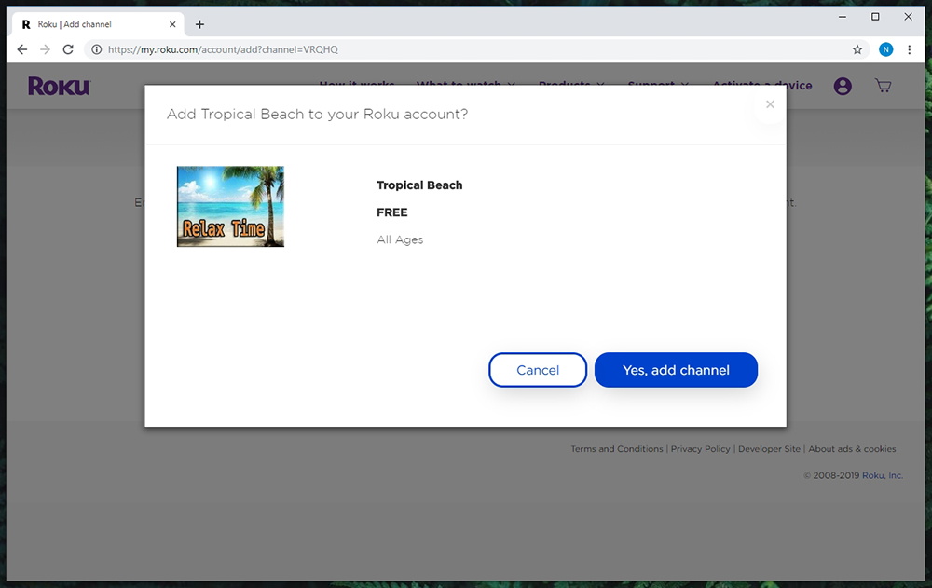Click the Yes, add channel button

tap(676, 370)
